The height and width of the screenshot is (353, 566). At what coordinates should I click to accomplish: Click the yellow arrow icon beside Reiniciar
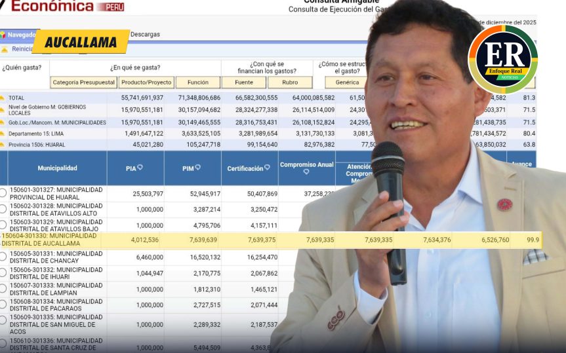[x=5, y=49]
